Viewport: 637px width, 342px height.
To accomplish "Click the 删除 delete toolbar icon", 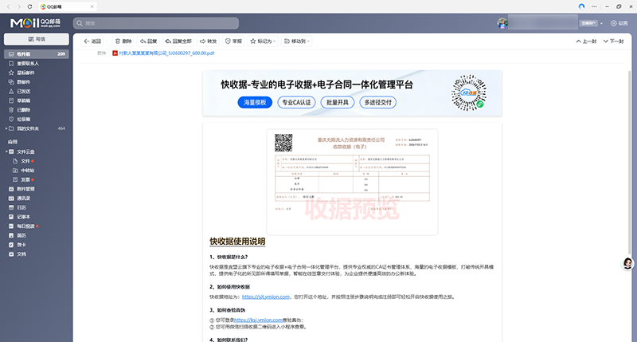I will [x=123, y=41].
